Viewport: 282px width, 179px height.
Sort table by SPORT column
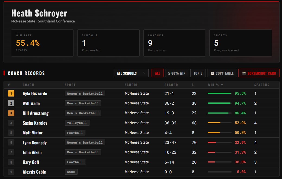70,85
